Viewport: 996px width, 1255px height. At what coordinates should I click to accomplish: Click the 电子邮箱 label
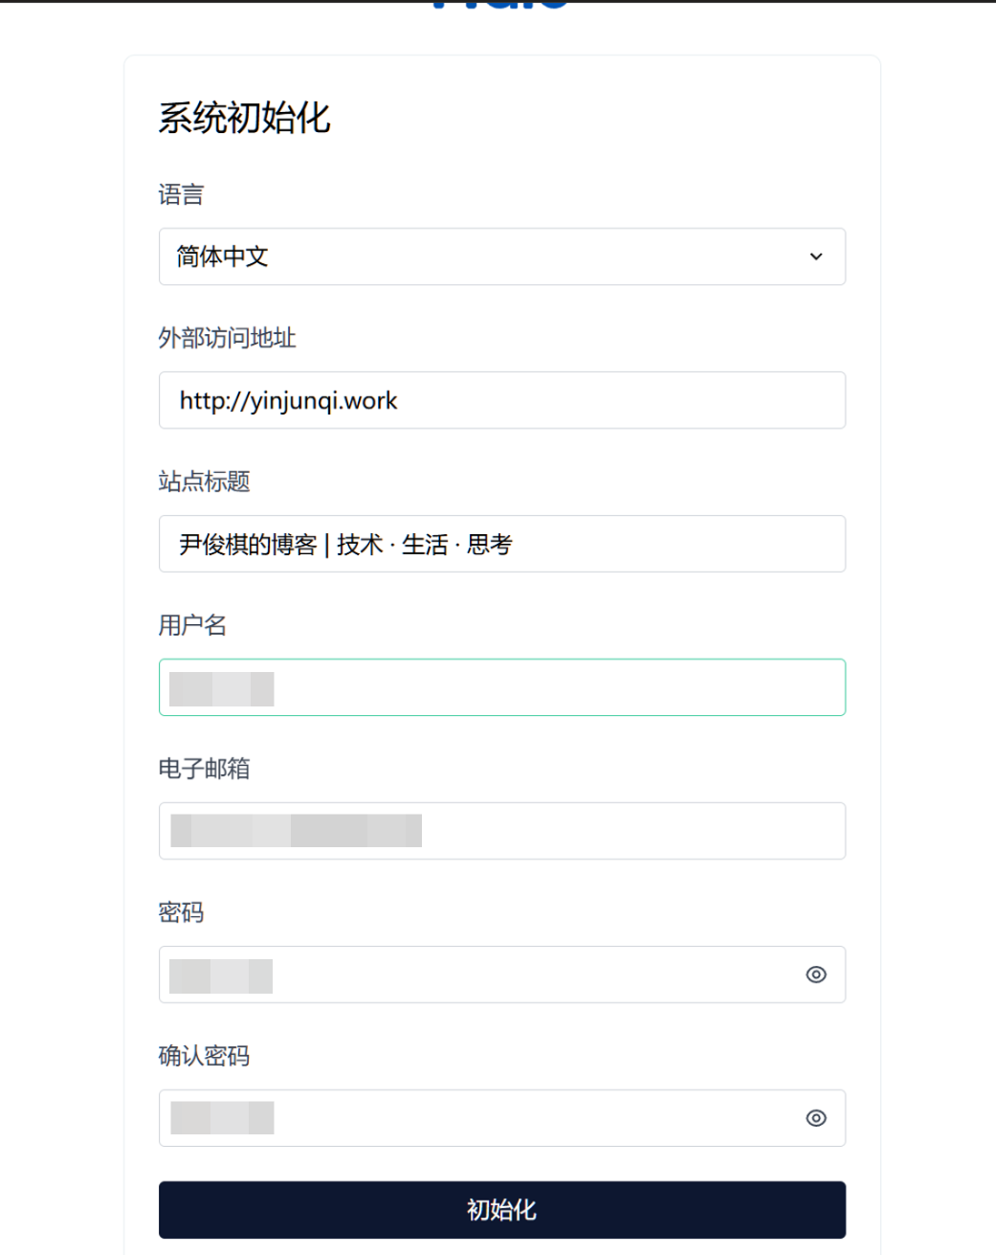point(204,769)
